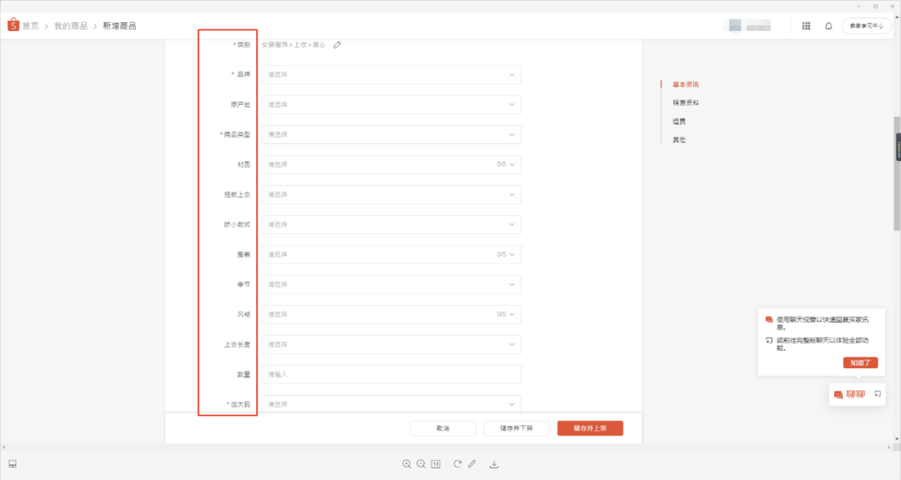Click the 数量 input field
The width and height of the screenshot is (901, 480).
click(x=392, y=374)
